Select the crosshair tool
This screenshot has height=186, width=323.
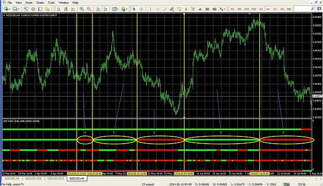click(x=142, y=9)
